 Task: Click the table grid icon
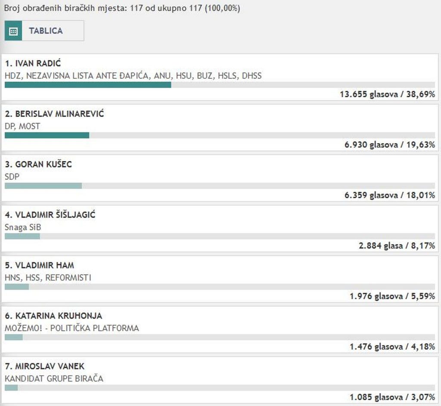click(13, 31)
